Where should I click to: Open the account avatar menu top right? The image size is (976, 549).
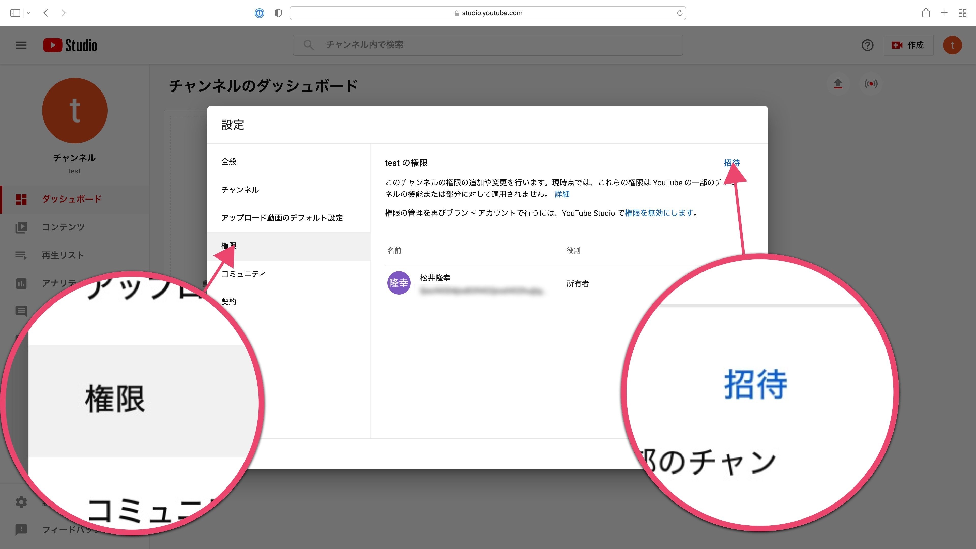(953, 45)
